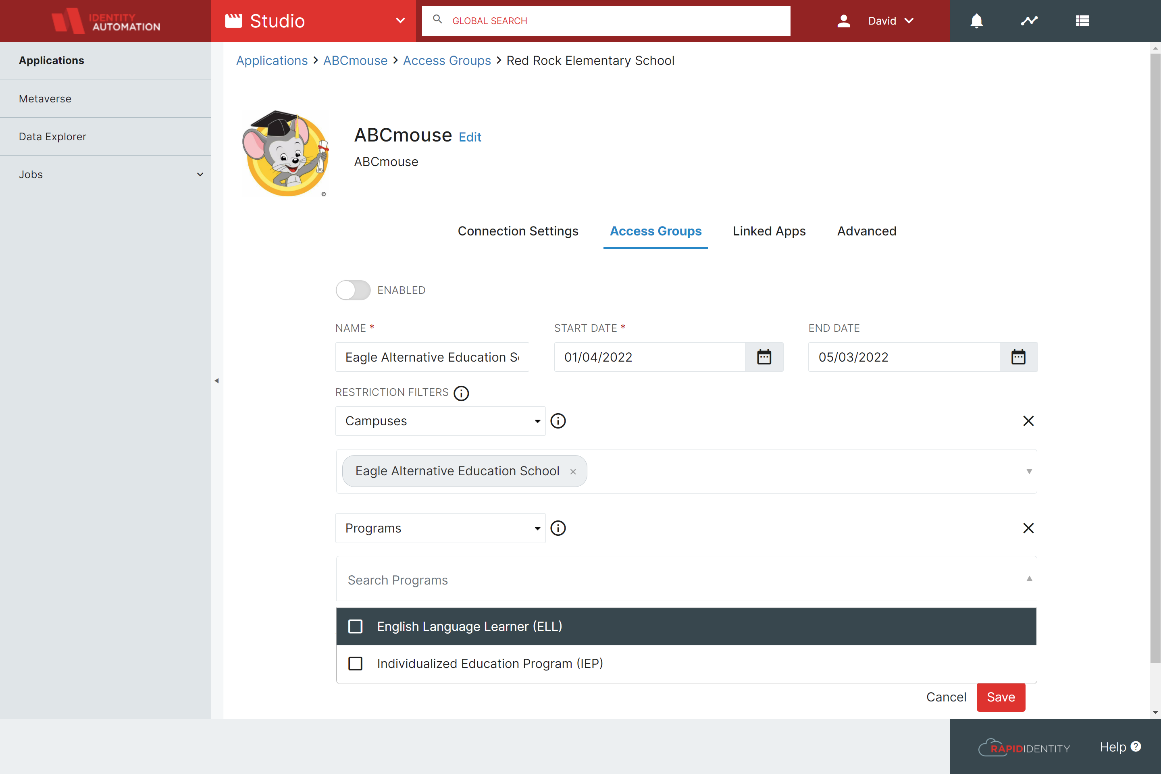The width and height of the screenshot is (1161, 774).
Task: Open the notifications bell icon
Action: click(976, 21)
